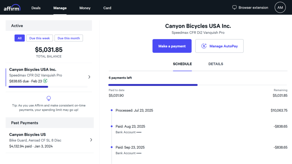
Task: Filter loans by Due this month
Action: point(69,38)
